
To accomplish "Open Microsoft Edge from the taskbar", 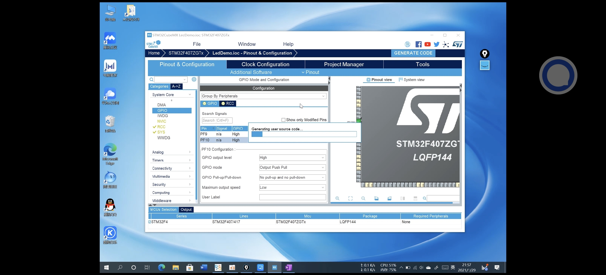I will click(161, 267).
